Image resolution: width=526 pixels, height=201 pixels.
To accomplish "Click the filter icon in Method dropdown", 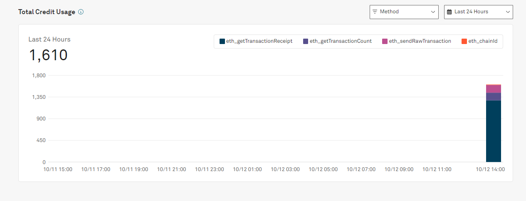I will (x=375, y=12).
